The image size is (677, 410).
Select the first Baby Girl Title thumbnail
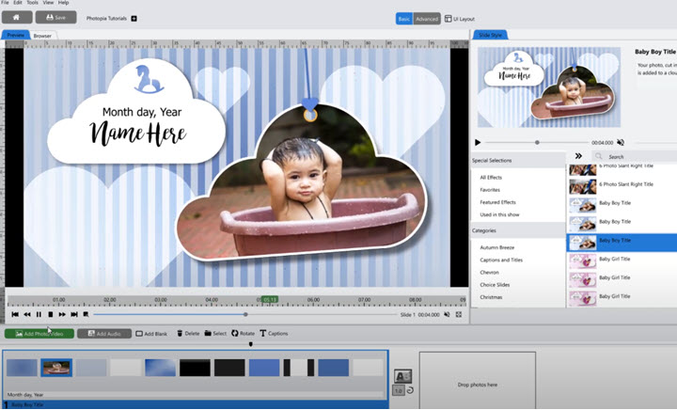(583, 259)
